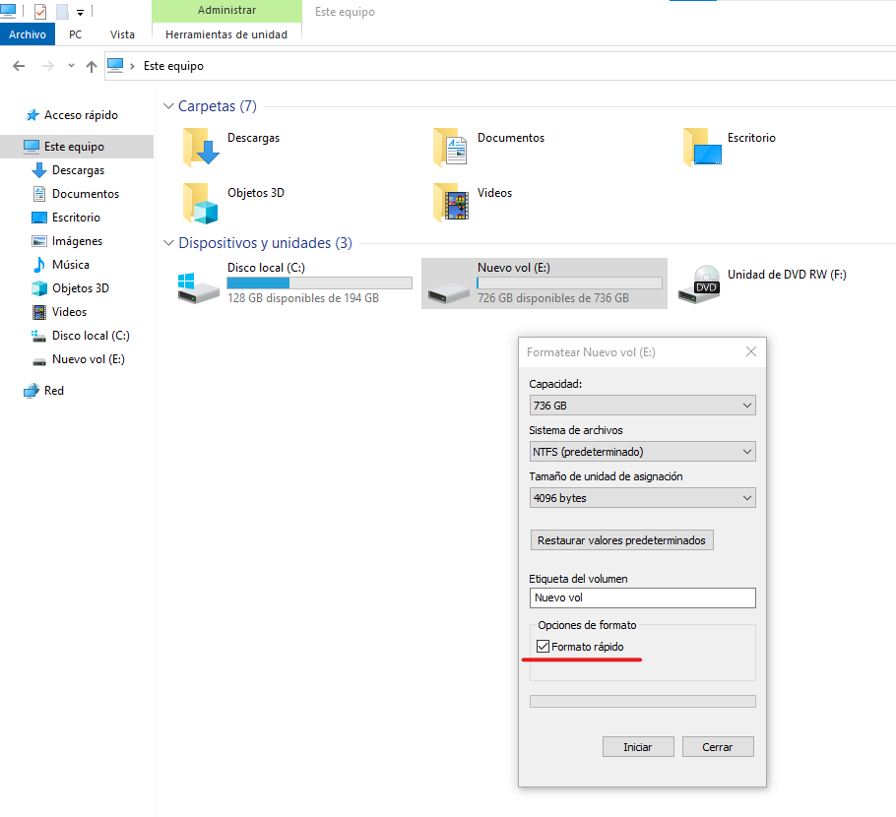Uncheck the Formato rápido checkbox

pyautogui.click(x=543, y=647)
